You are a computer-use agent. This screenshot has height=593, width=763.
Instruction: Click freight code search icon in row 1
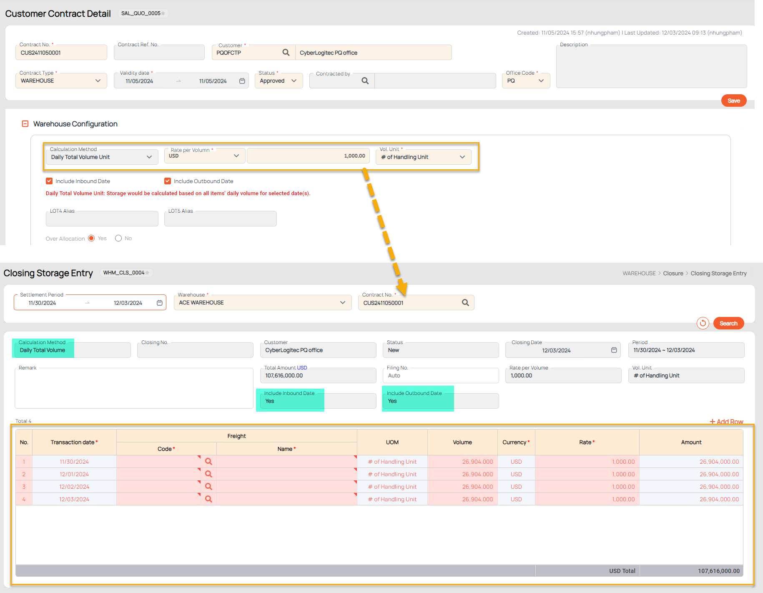click(208, 462)
